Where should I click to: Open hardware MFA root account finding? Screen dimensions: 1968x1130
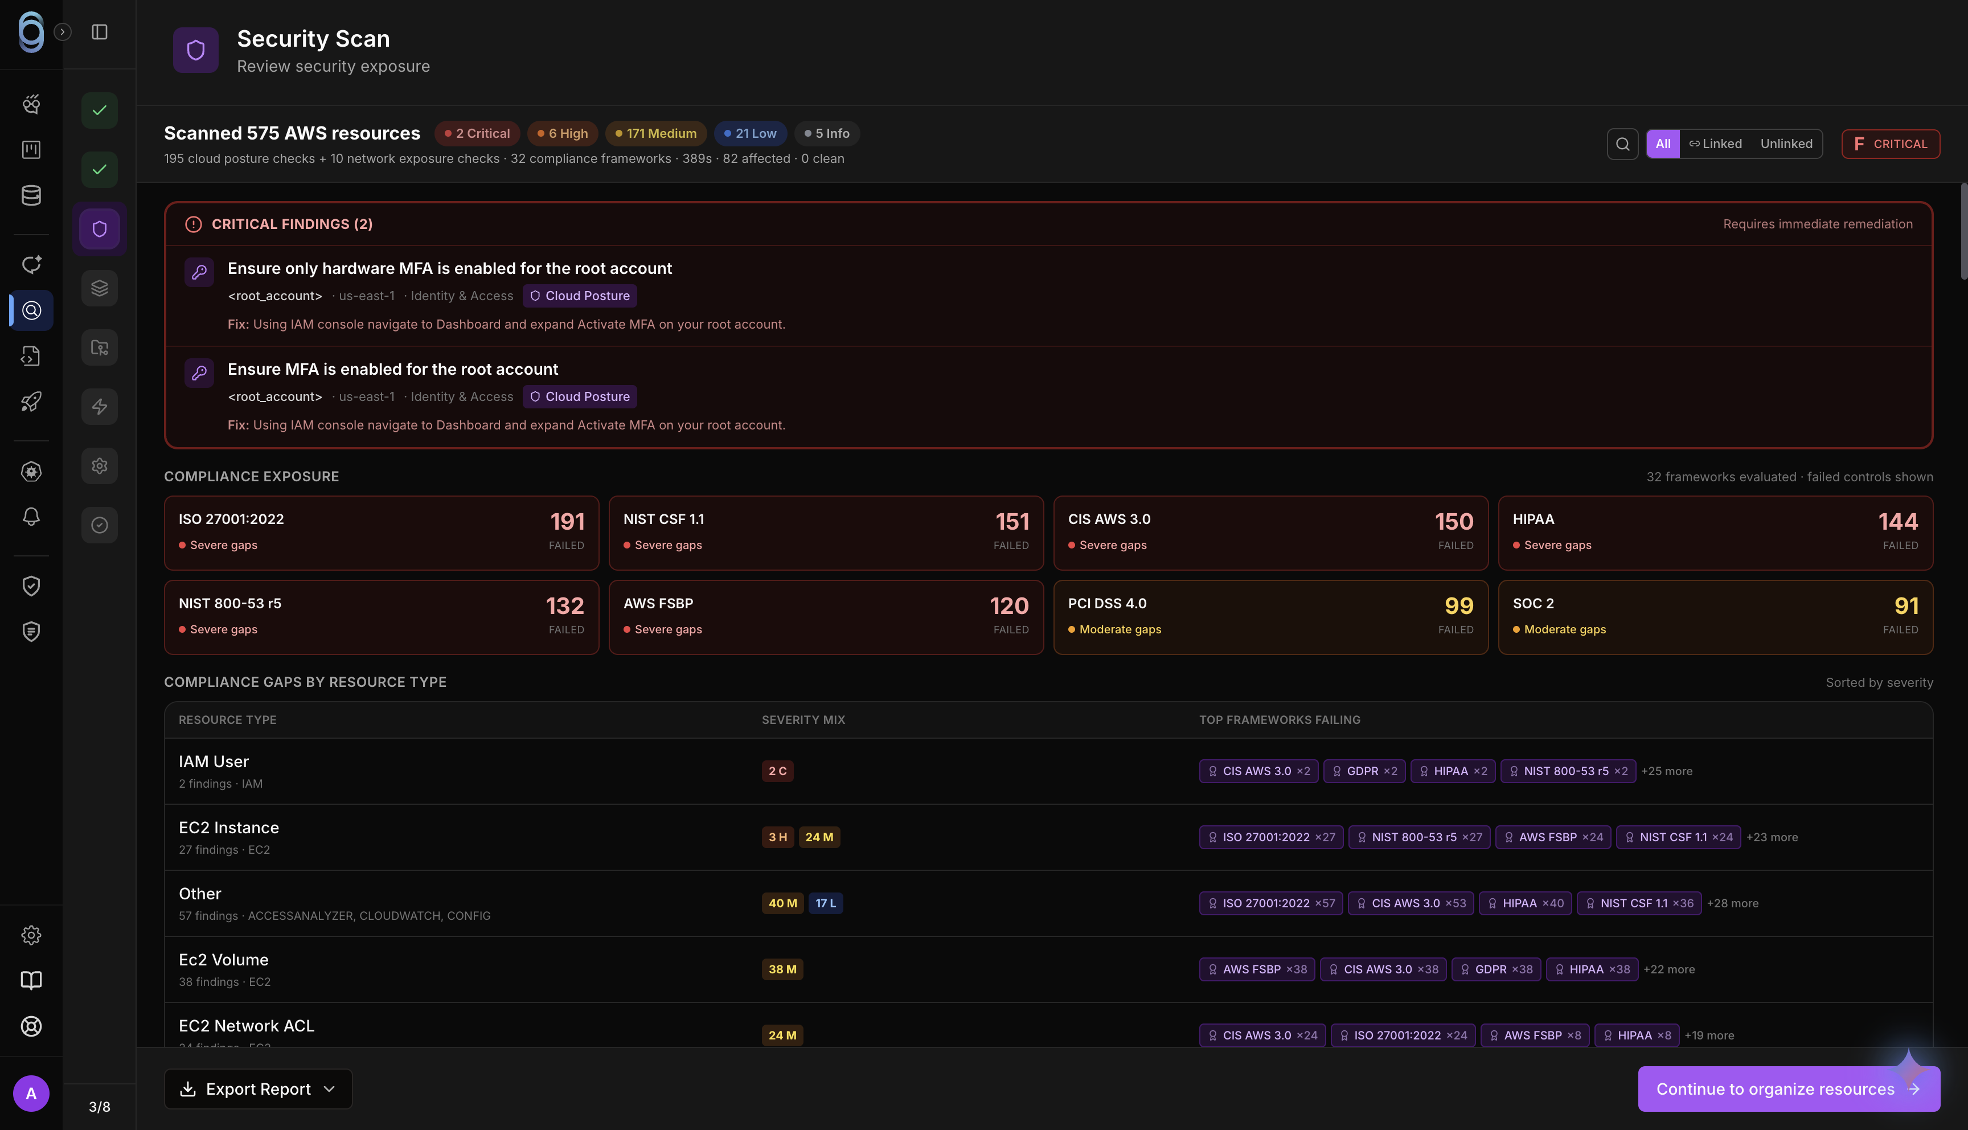tap(1049, 296)
